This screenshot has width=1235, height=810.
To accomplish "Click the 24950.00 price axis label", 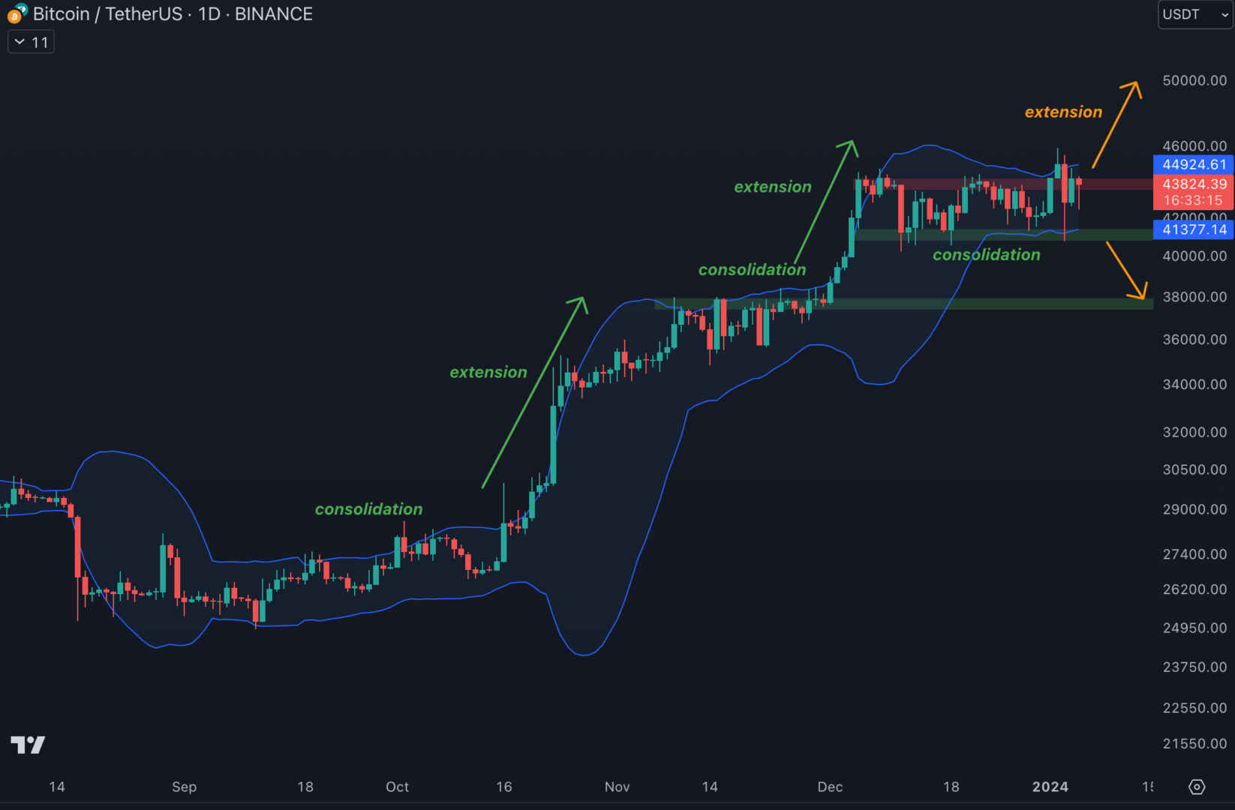I will coord(1194,628).
